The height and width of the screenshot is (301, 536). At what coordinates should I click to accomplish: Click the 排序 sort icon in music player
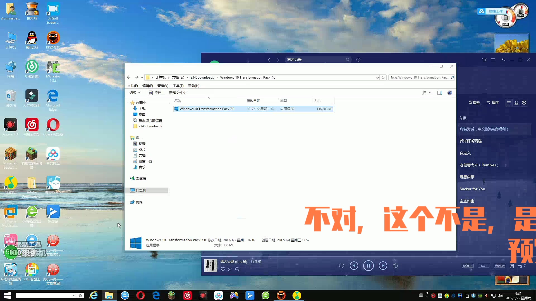[x=493, y=103]
